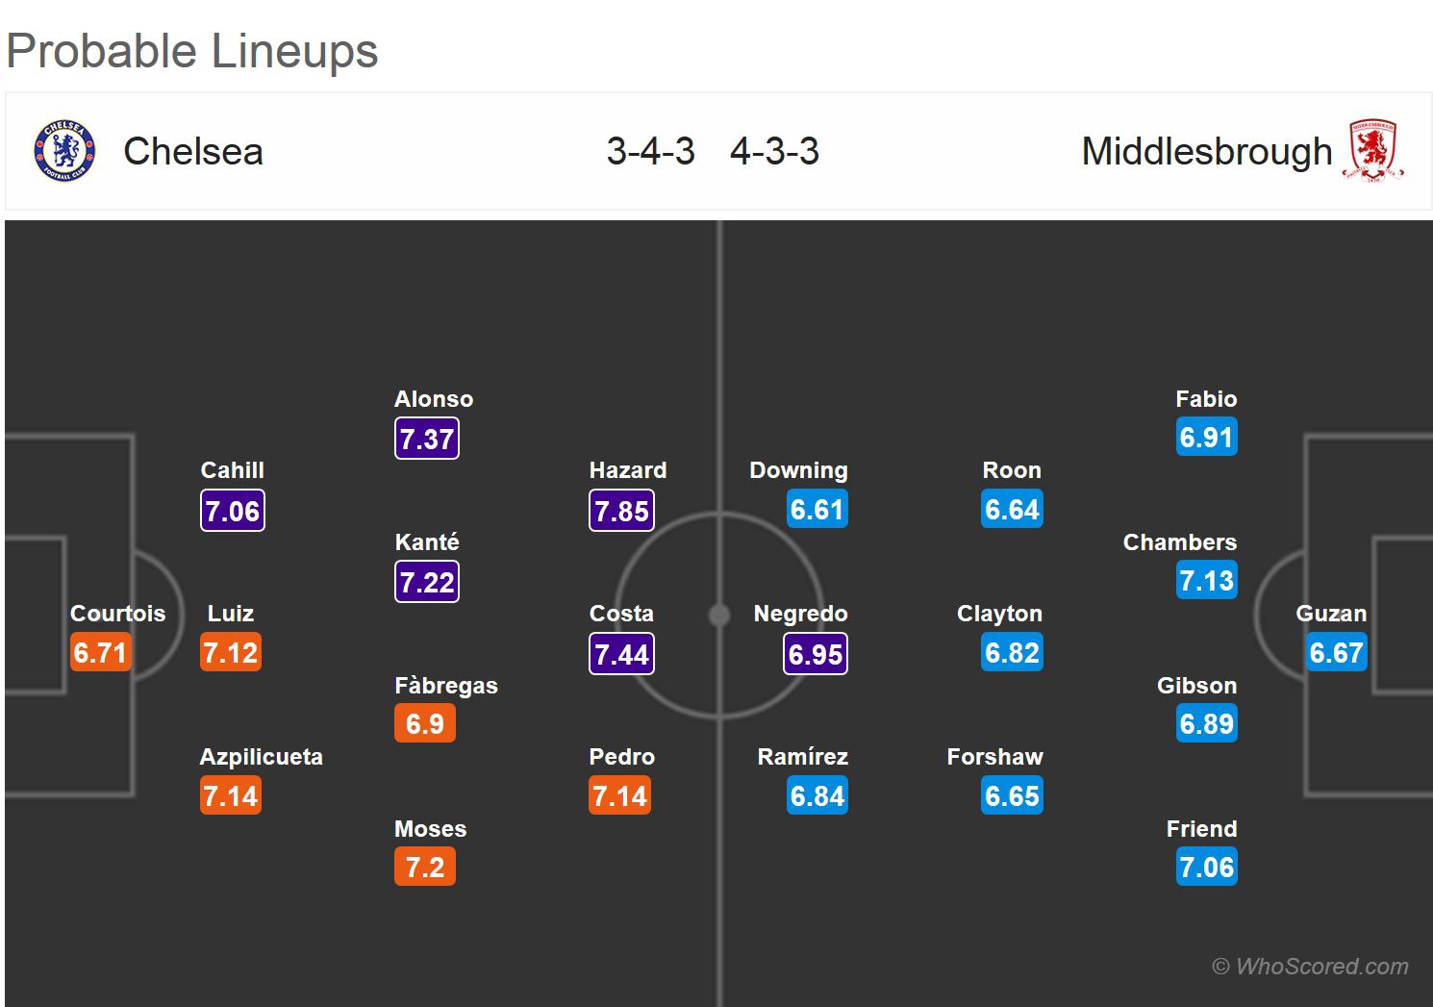This screenshot has width=1433, height=1007.
Task: Open the Middlesbrough team name link
Action: pos(1206,152)
